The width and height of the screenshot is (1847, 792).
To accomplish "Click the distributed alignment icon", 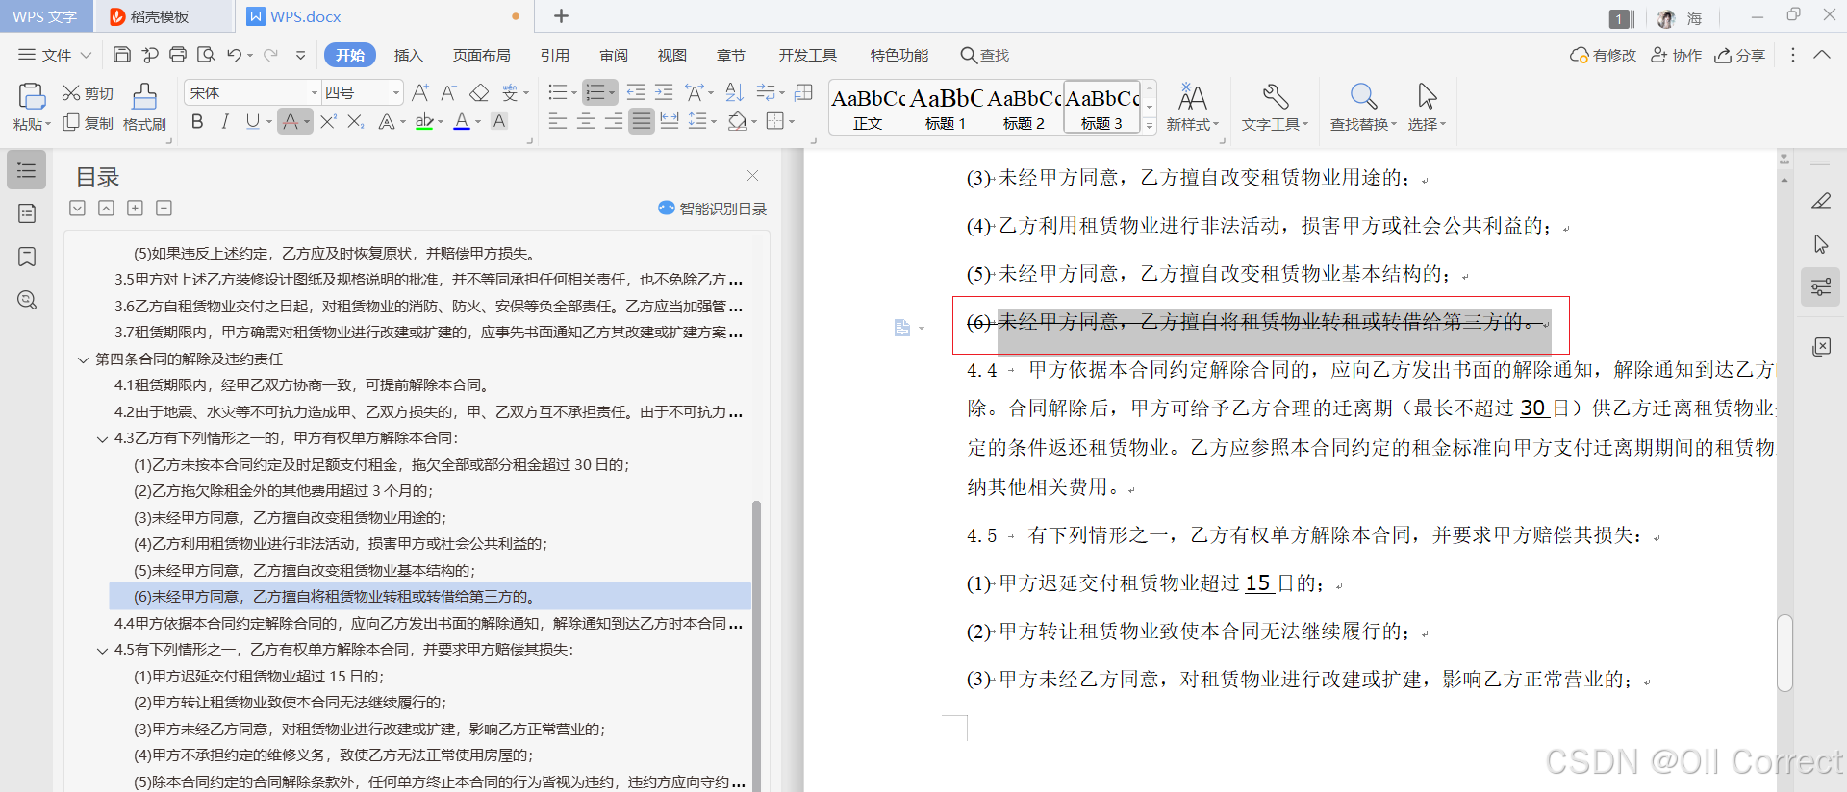I will [x=670, y=121].
